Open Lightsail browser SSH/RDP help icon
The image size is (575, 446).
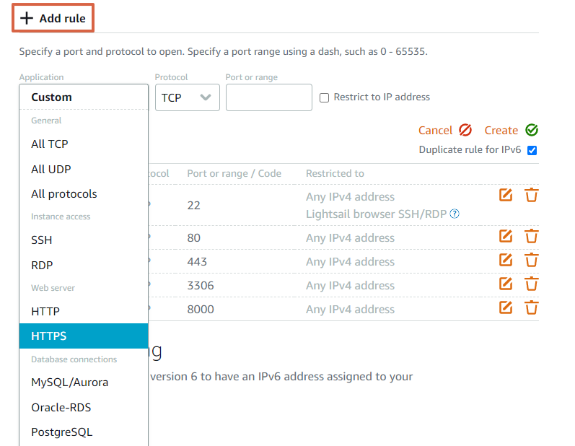(x=455, y=214)
